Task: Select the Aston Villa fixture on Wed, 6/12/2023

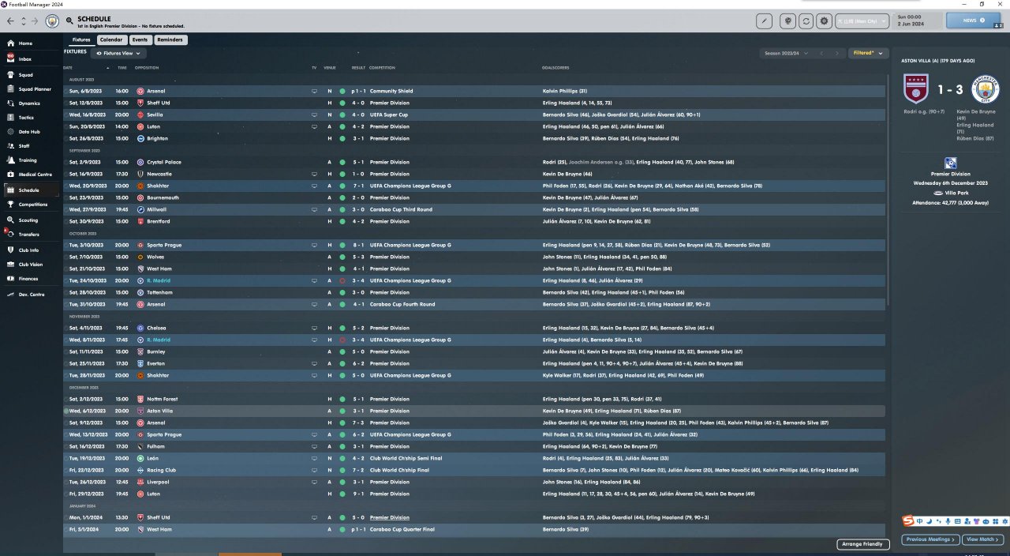Action: click(473, 411)
